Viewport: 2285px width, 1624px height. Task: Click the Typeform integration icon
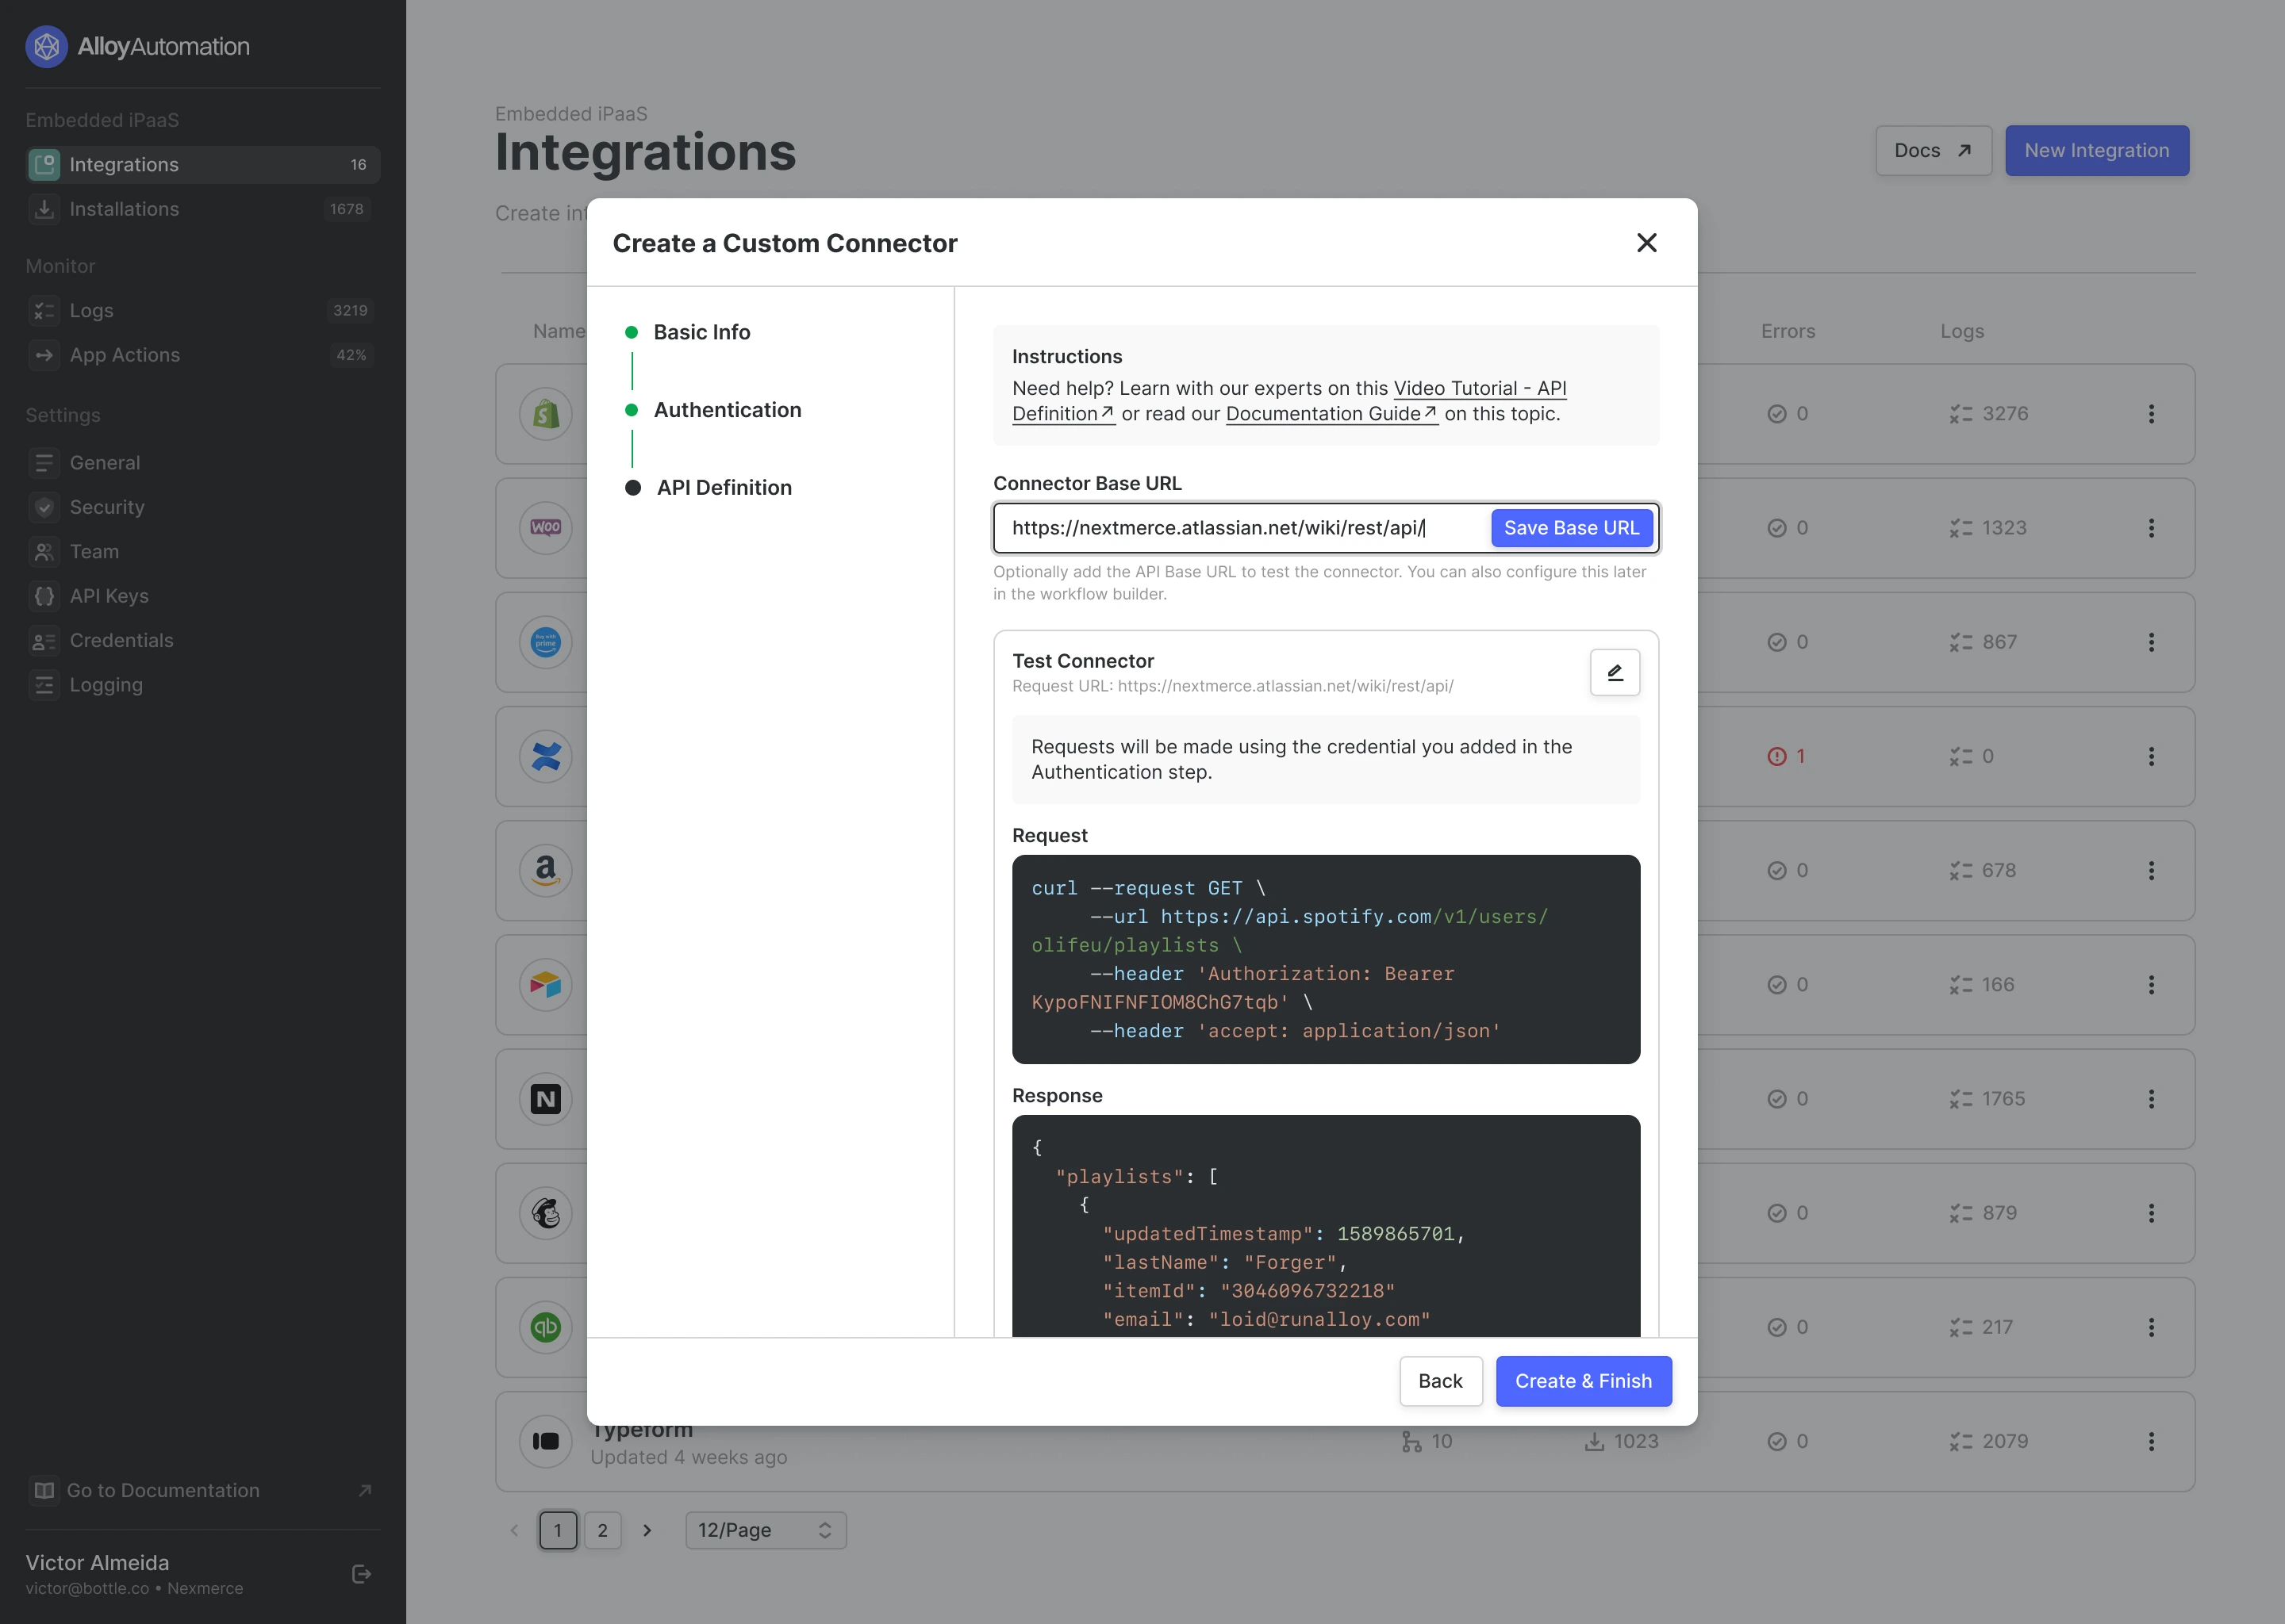(x=545, y=1441)
